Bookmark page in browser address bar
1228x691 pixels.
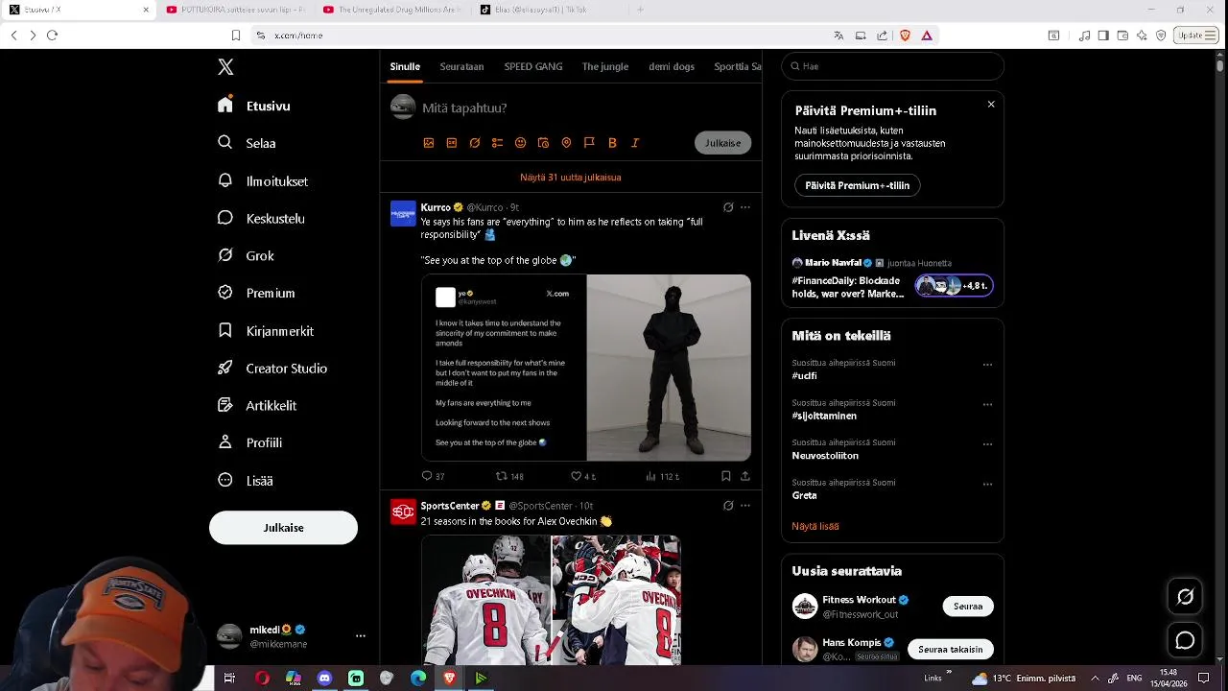click(x=236, y=36)
